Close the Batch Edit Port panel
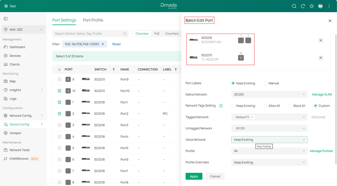Image resolution: width=337 pixels, height=186 pixels. 330,21
